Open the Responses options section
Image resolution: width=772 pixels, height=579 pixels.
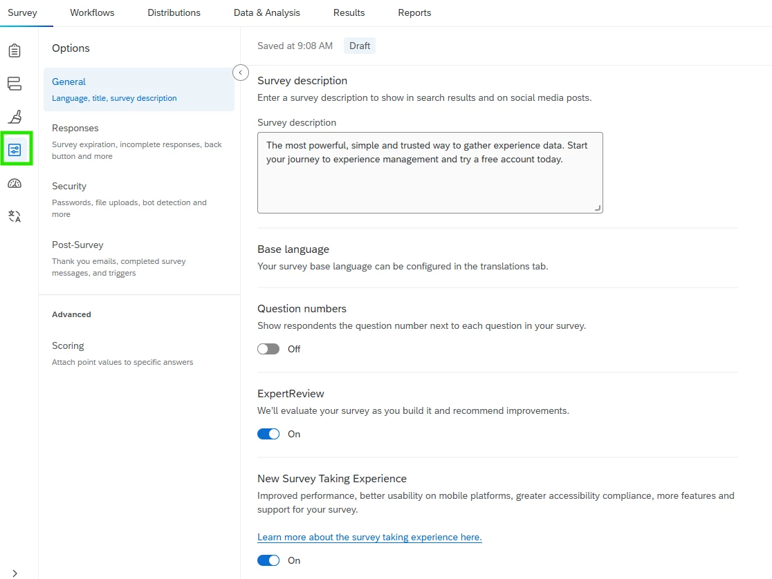pos(139,142)
